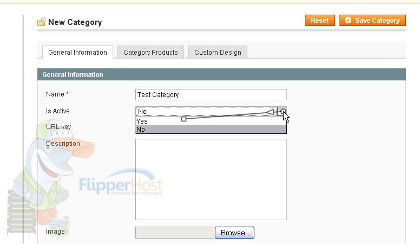Image resolution: width=420 pixels, height=244 pixels.
Task: Select the General Information tab
Action: click(x=77, y=53)
